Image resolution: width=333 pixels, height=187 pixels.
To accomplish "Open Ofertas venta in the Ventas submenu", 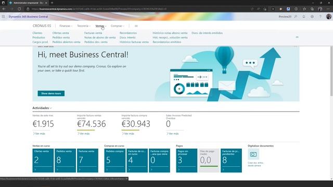I will point(60,33).
